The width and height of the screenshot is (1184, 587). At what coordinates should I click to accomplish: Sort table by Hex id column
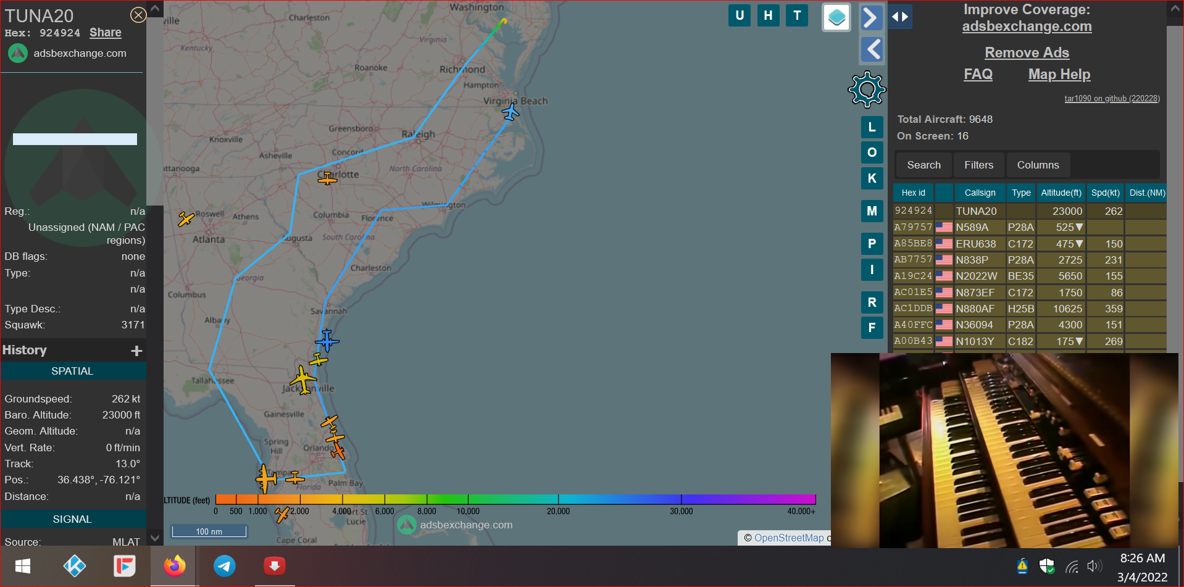pos(913,193)
